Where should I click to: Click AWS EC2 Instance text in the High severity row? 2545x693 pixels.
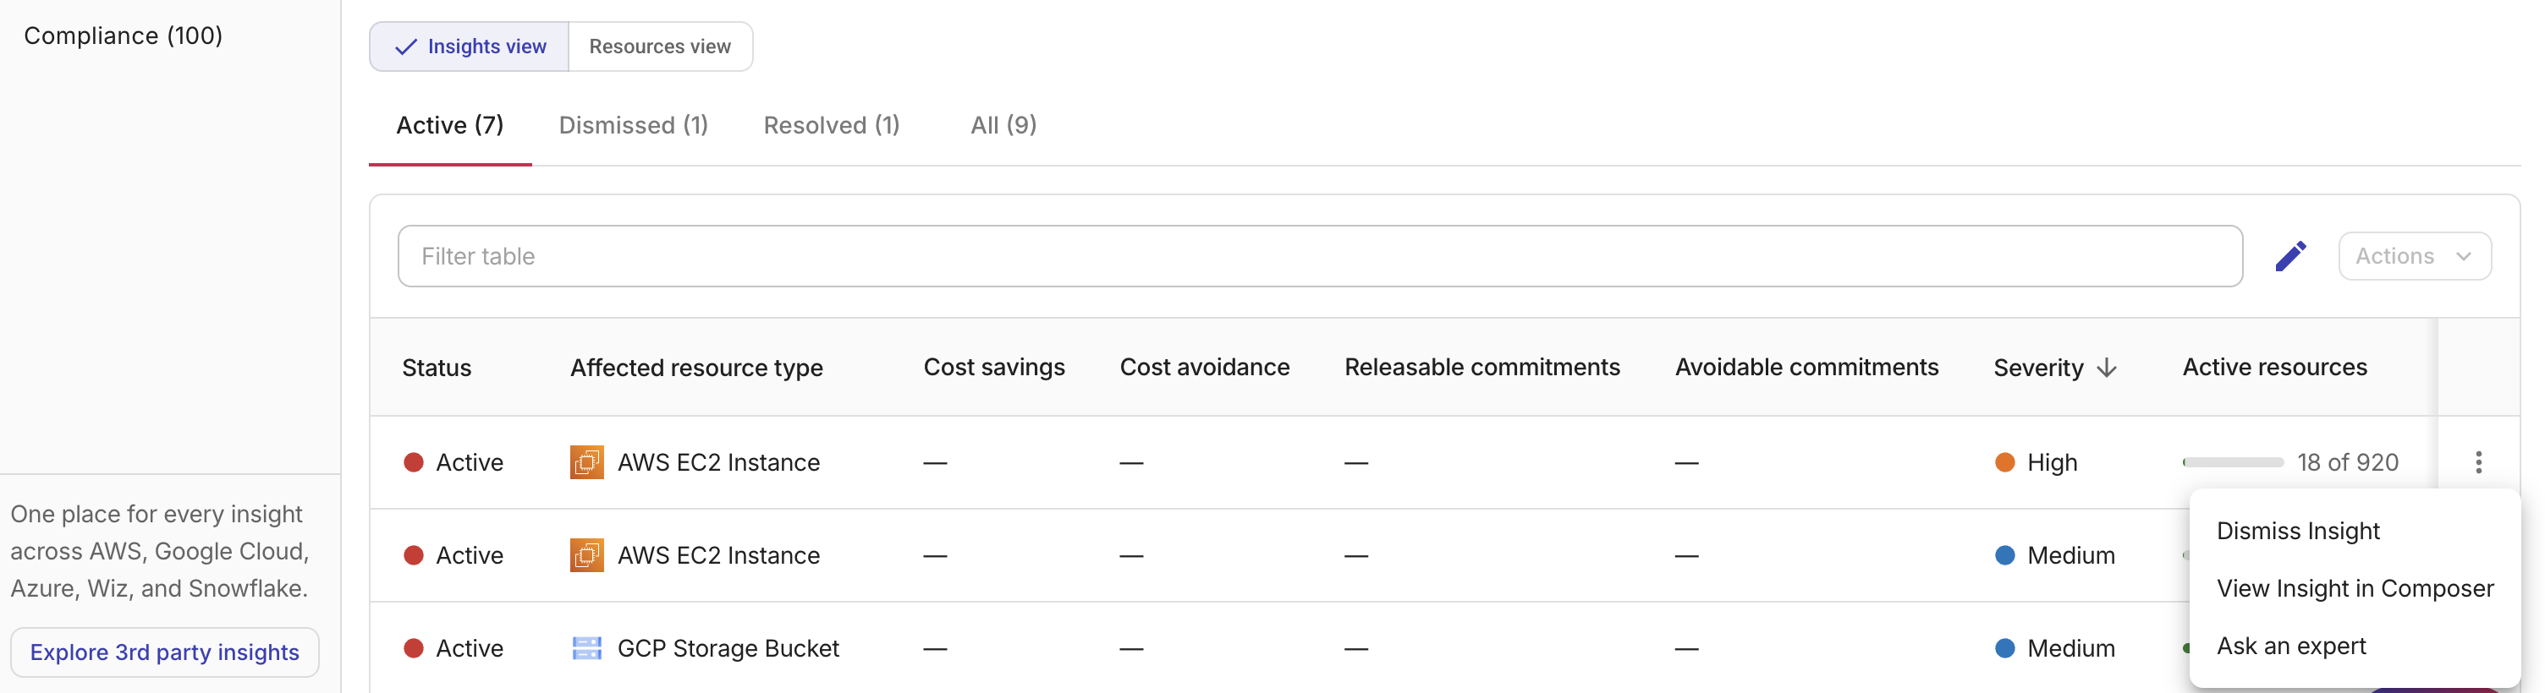pos(718,462)
